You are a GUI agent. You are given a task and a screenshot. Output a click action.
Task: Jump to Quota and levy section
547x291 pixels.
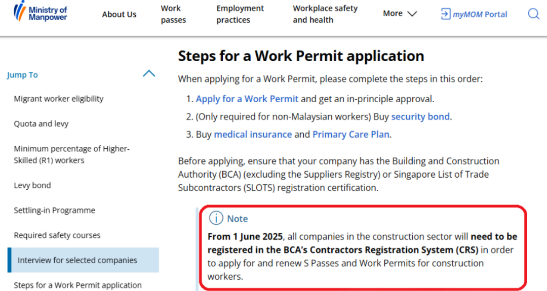[x=41, y=123]
